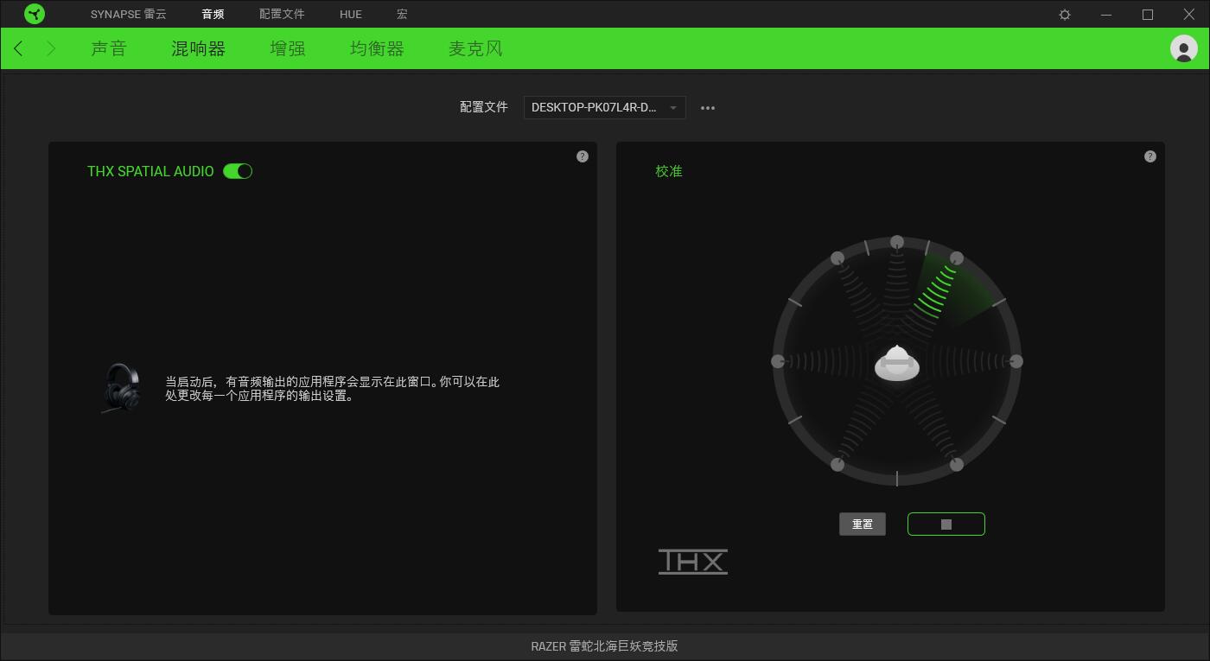Viewport: 1210px width, 661px height.
Task: Expand the 配置文件 profile dropdown
Action: point(605,108)
